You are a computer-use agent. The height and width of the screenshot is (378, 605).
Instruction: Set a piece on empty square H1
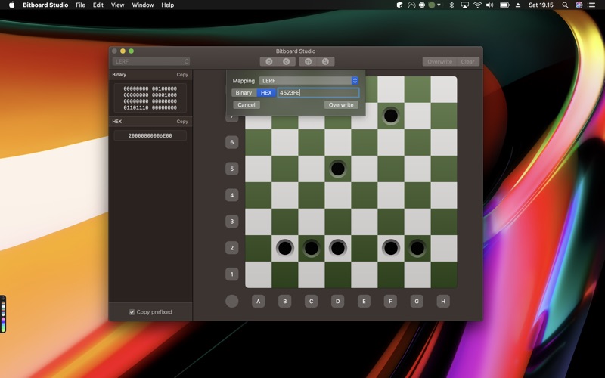point(444,274)
